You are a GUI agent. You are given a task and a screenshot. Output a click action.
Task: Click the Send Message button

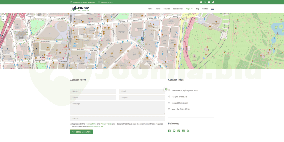(81, 132)
